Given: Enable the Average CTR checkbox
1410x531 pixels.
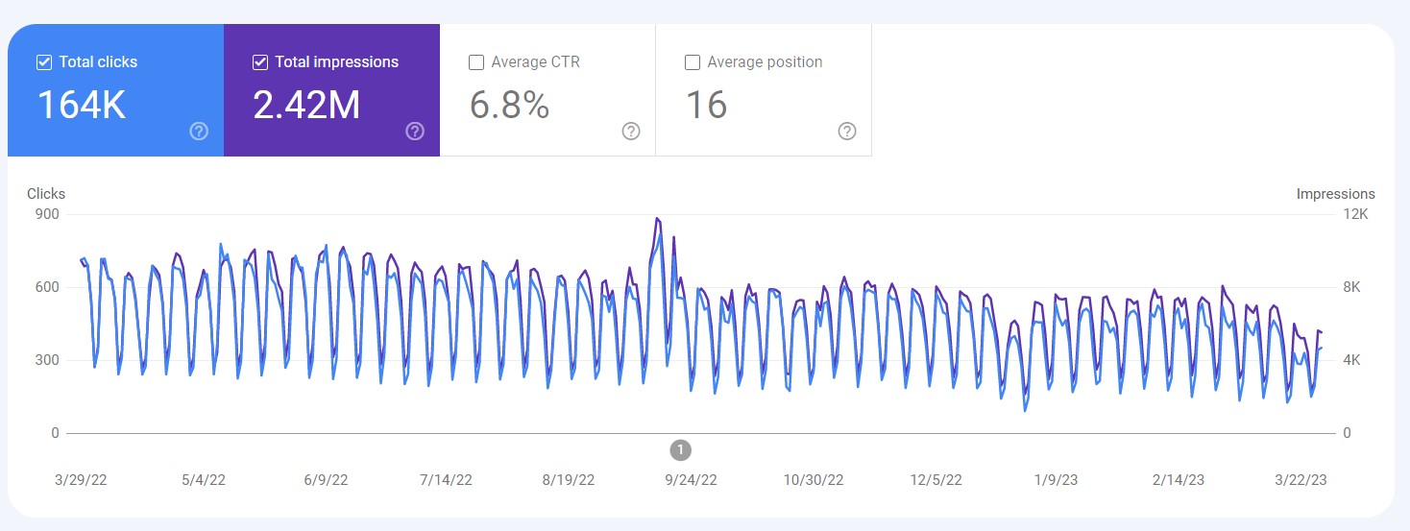Looking at the screenshot, I should pos(475,62).
